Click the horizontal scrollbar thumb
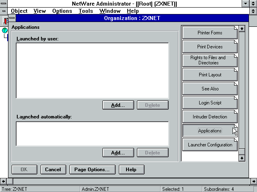Viewport: 257px width, 192px height. (x=10, y=181)
